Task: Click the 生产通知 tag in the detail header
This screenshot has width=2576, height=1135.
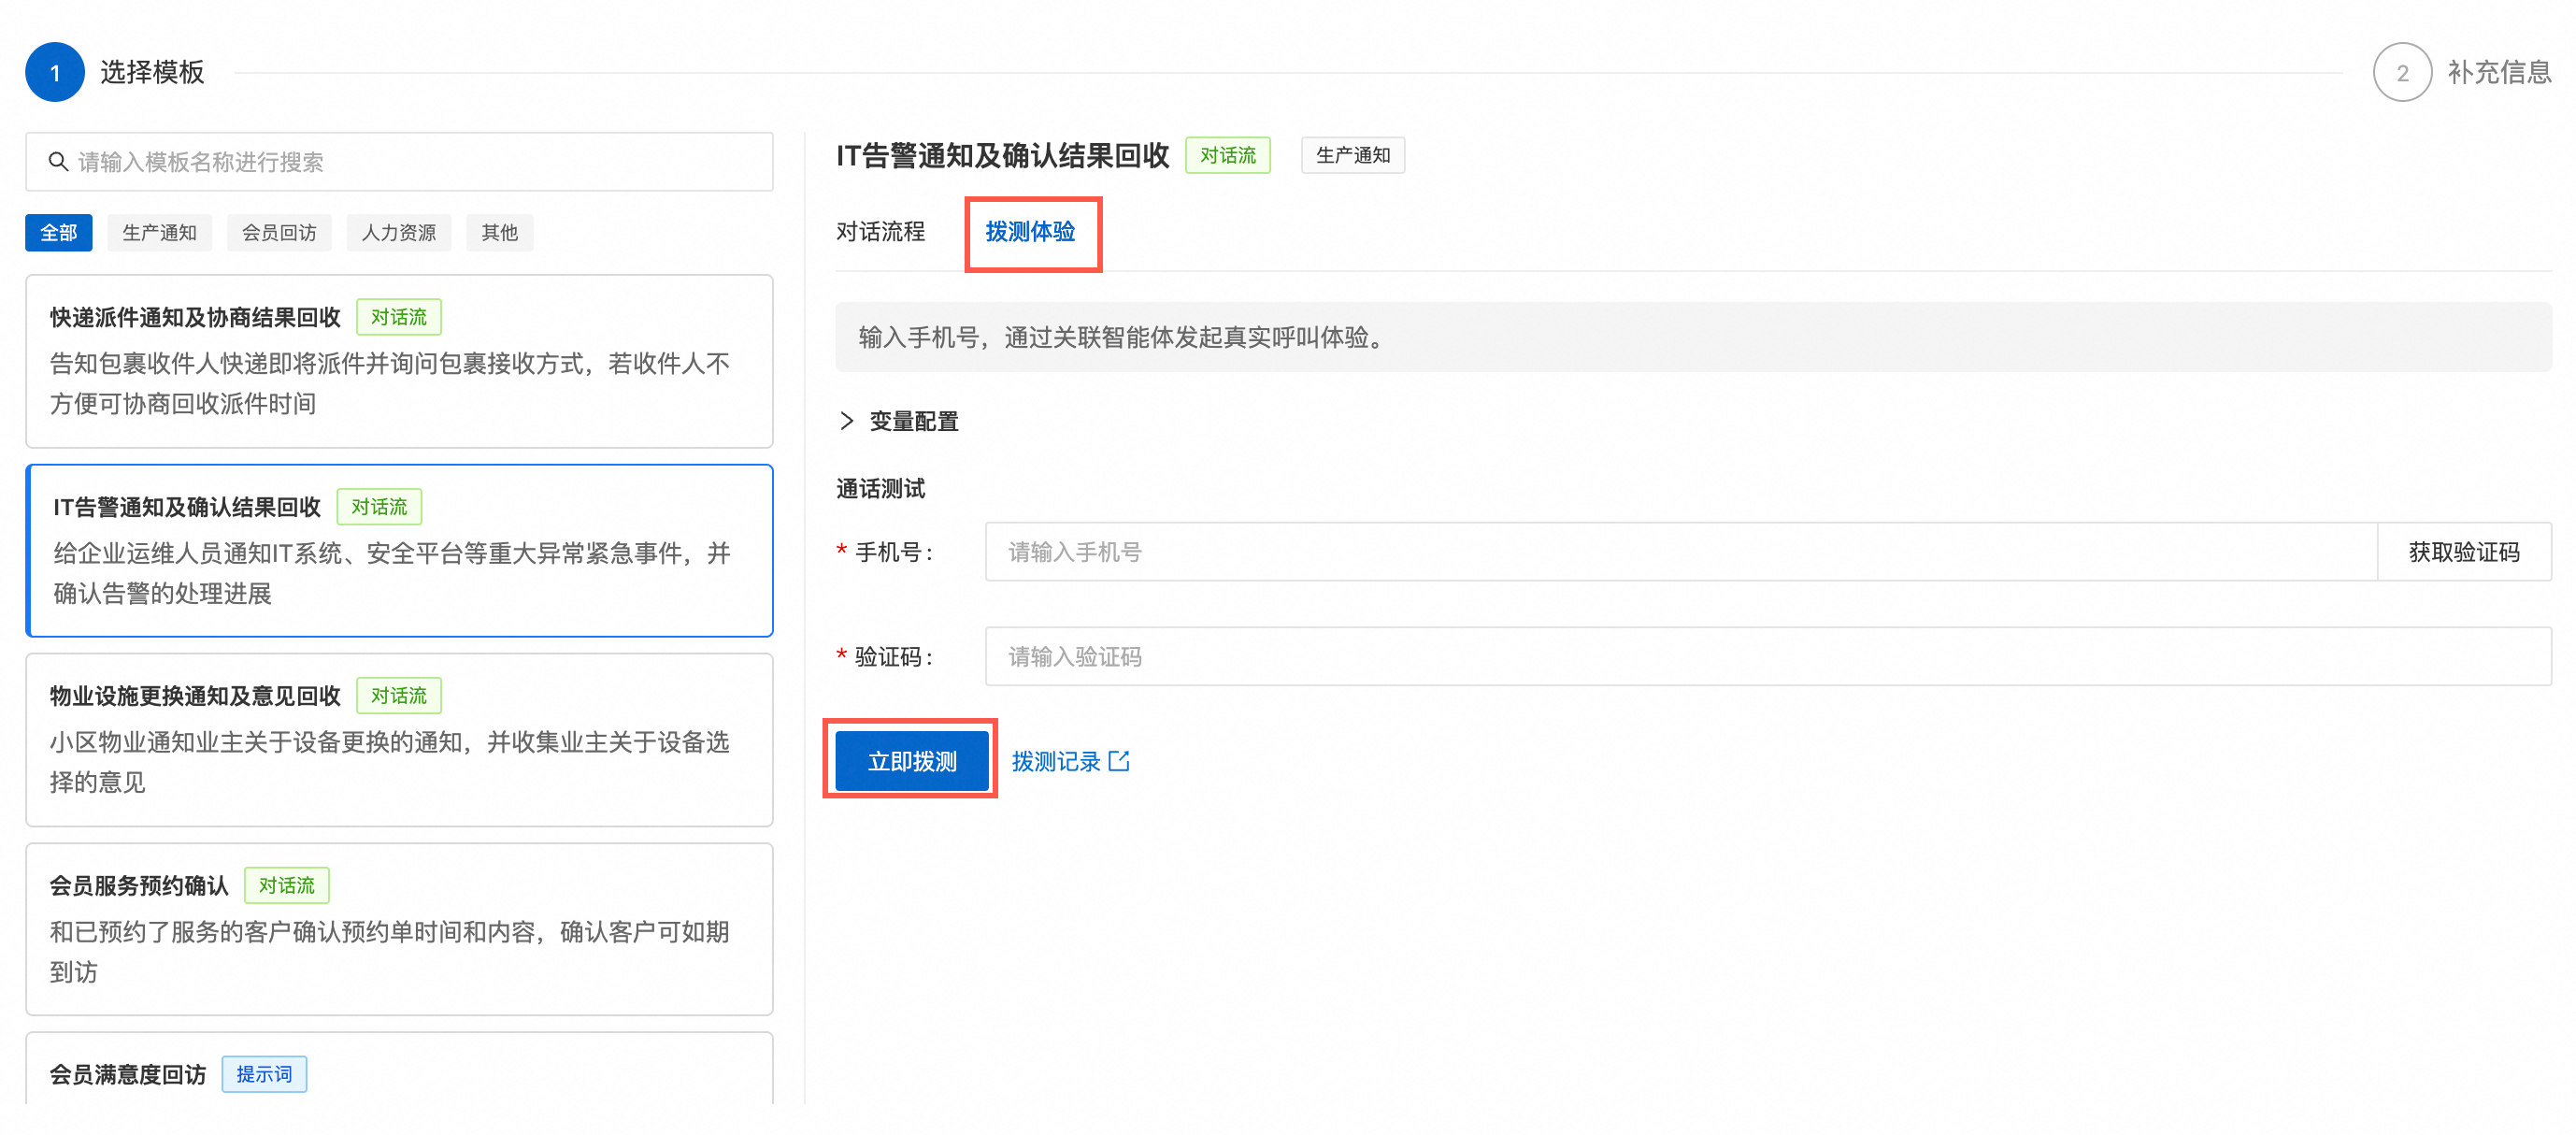Action: click(x=1353, y=155)
